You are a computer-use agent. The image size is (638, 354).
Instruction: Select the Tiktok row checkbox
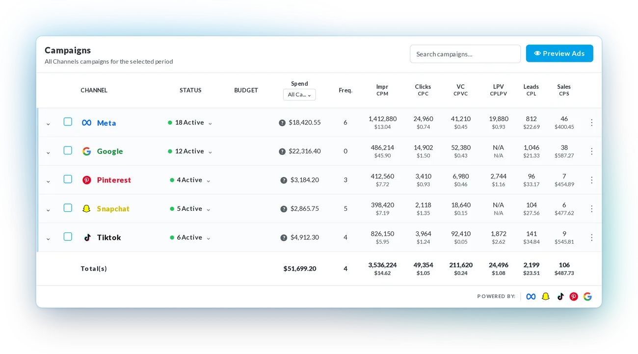68,237
